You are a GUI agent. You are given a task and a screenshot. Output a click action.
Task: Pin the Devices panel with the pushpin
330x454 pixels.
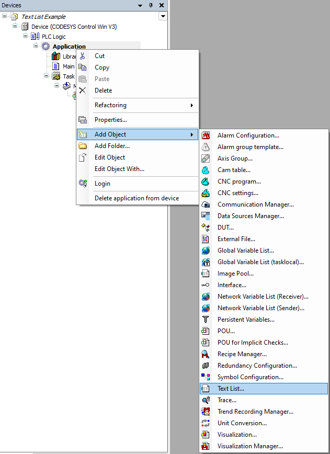coord(151,5)
